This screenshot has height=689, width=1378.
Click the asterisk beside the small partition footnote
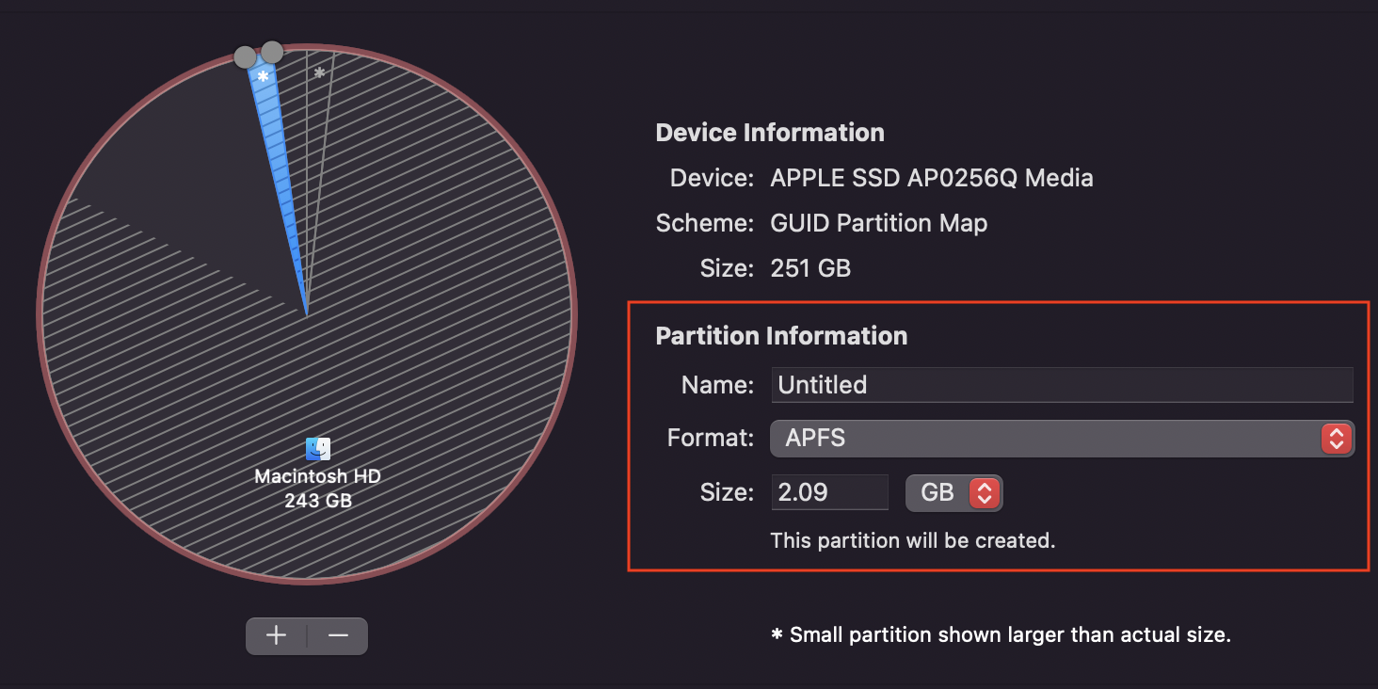[777, 635]
